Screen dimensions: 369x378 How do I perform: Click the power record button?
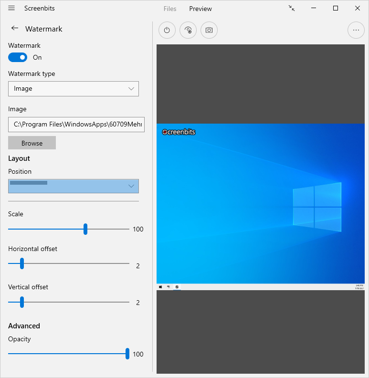(x=167, y=30)
